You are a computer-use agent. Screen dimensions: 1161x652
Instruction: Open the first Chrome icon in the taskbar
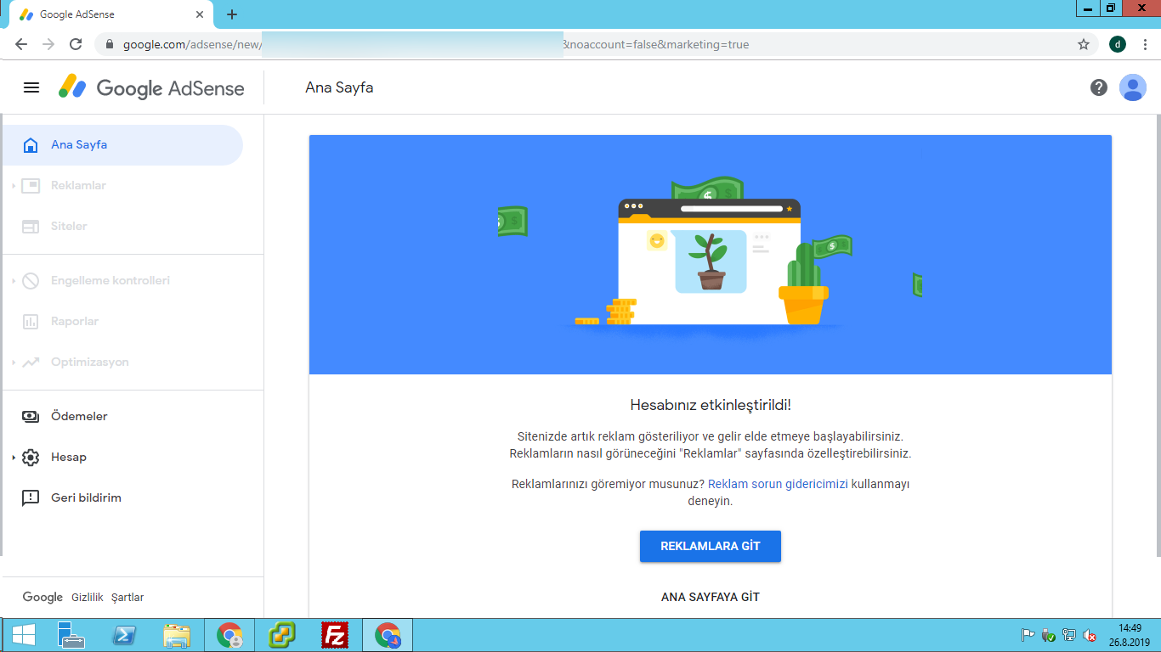click(229, 635)
